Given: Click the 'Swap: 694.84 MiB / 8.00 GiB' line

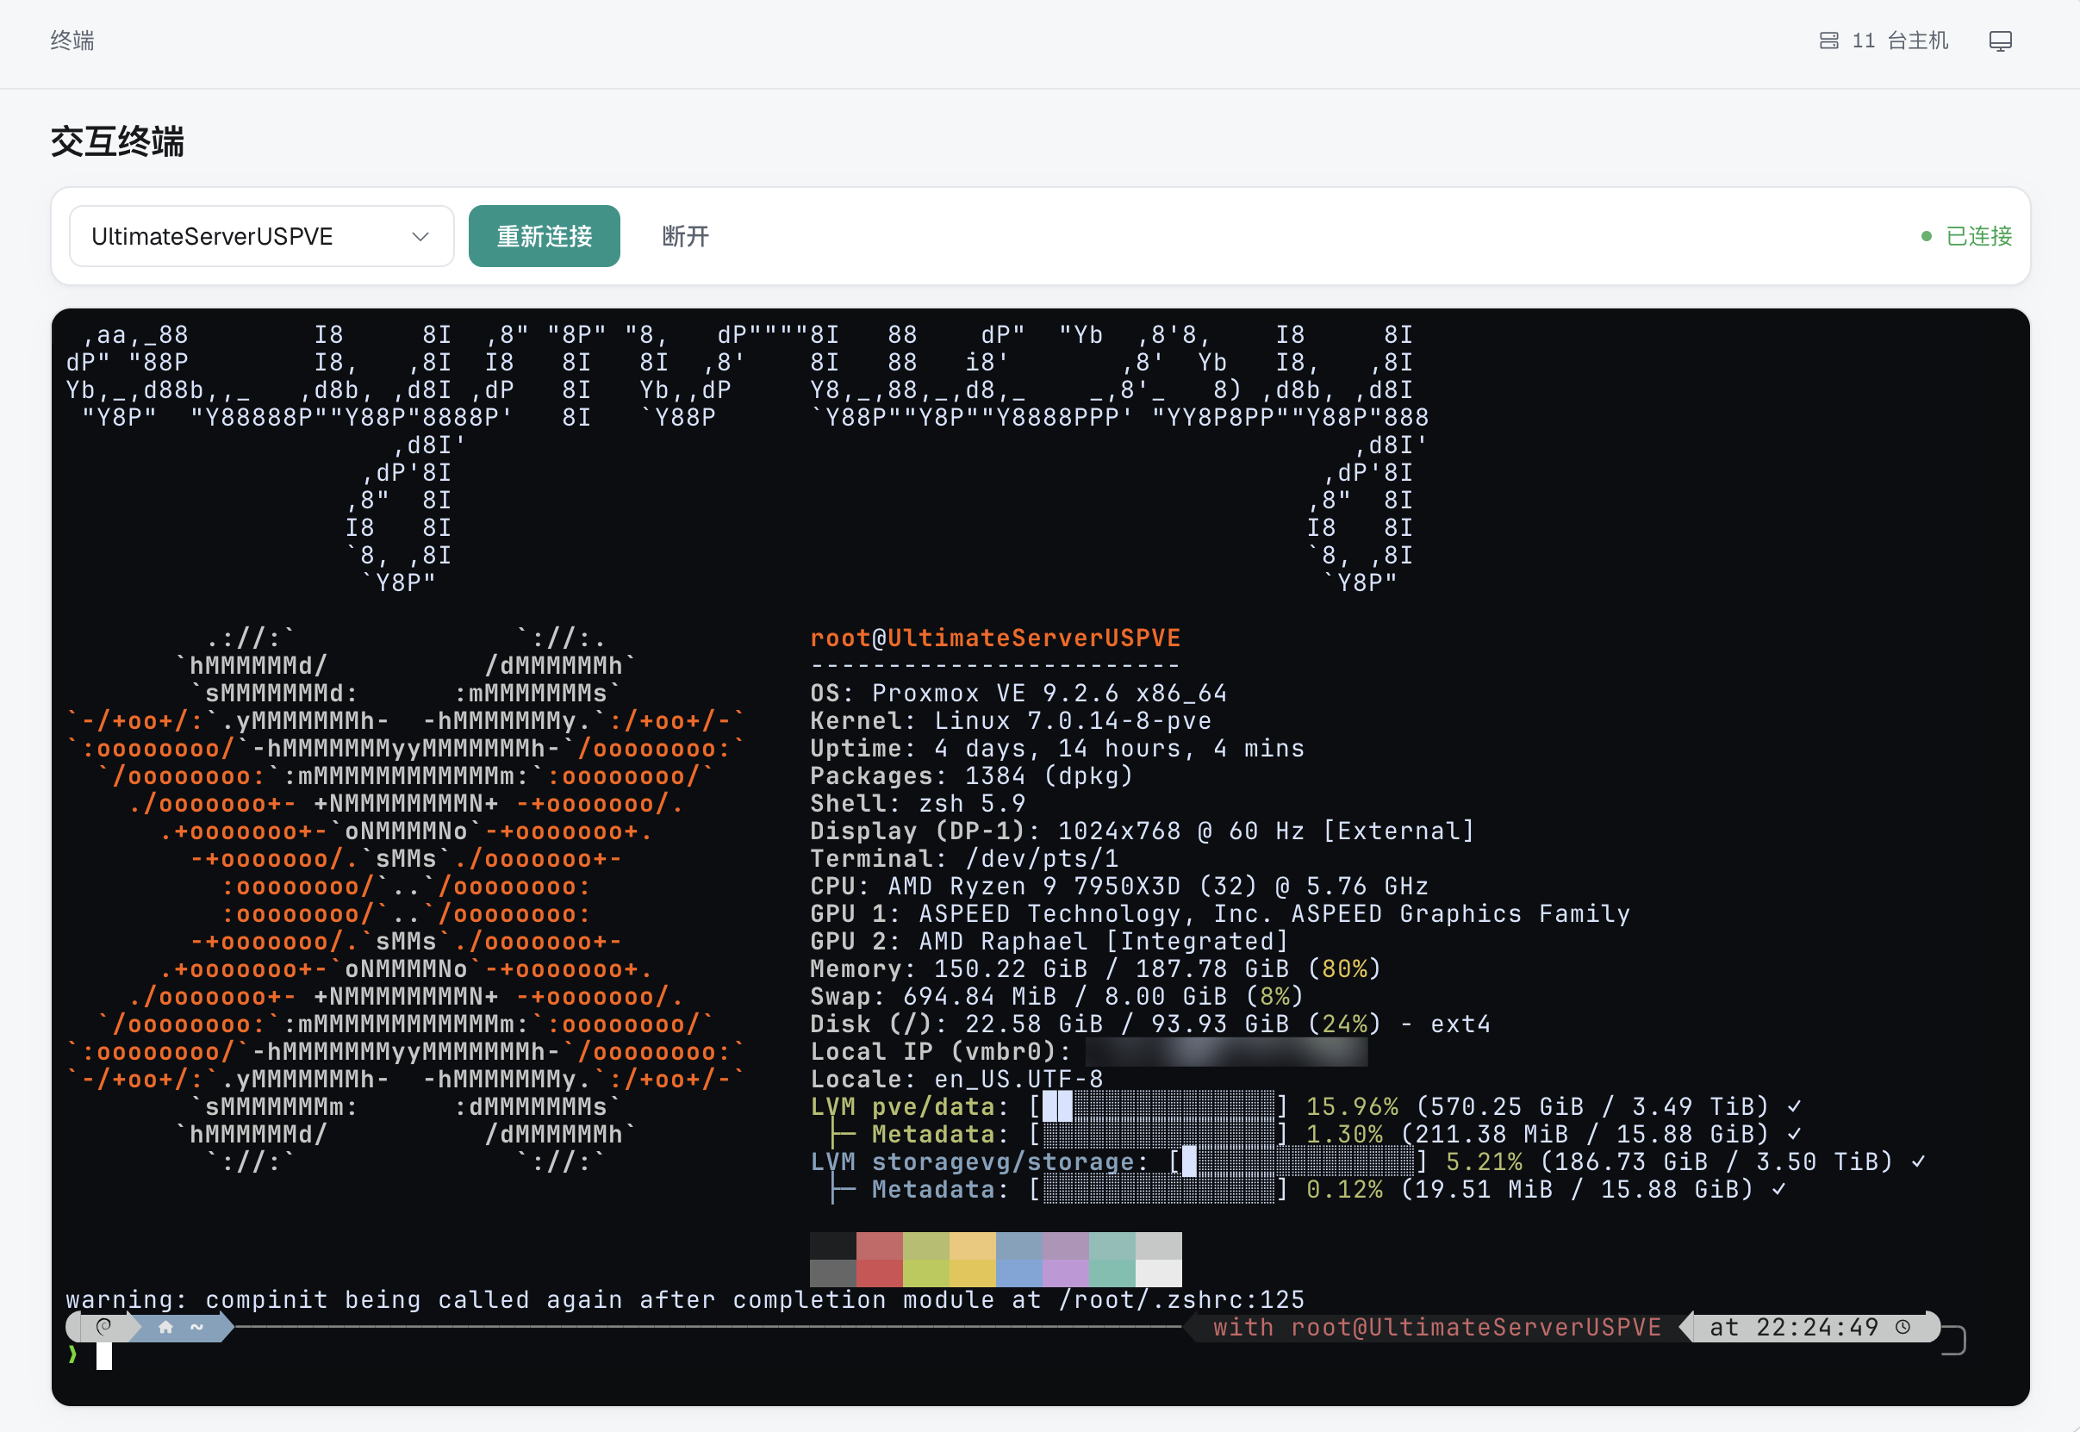Looking at the screenshot, I should click(1057, 997).
